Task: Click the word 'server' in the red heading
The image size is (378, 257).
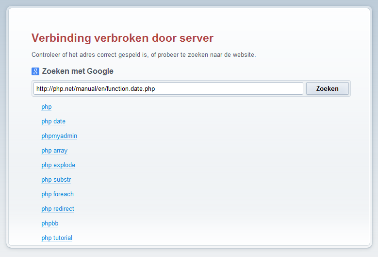Action: pos(197,38)
